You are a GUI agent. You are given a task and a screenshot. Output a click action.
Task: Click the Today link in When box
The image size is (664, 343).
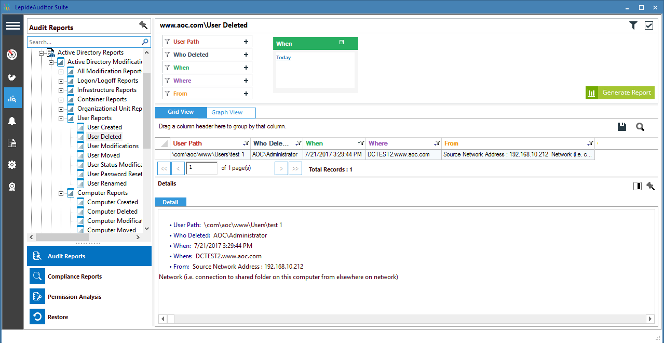[x=283, y=58]
